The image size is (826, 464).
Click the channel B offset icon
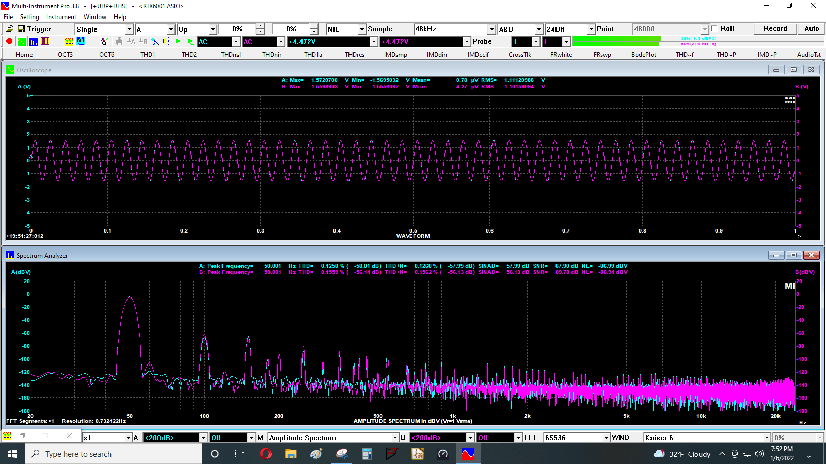point(143,41)
